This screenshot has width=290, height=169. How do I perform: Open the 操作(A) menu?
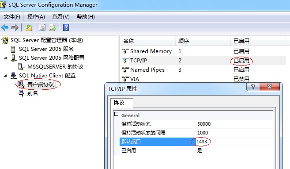(36, 17)
